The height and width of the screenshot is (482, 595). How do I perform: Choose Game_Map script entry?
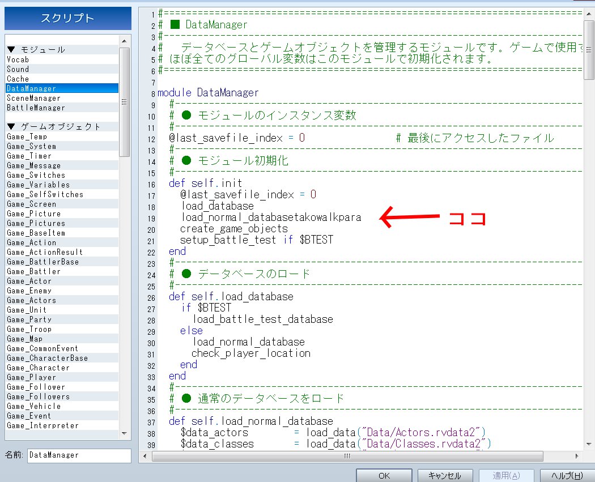point(24,339)
